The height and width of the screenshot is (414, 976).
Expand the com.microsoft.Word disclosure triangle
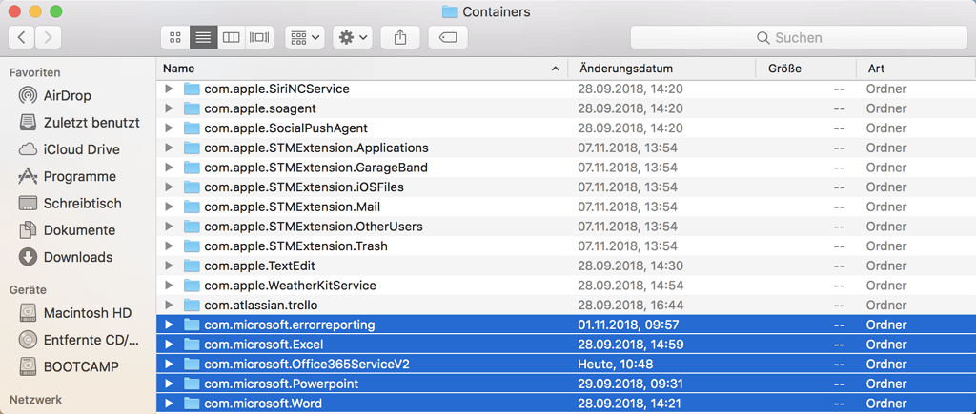pos(169,404)
